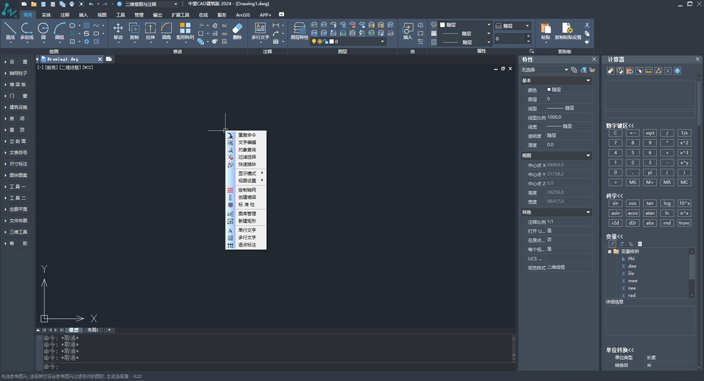
Task: Click the 门窗 sidebar menu entry
Action: pyautogui.click(x=18, y=96)
